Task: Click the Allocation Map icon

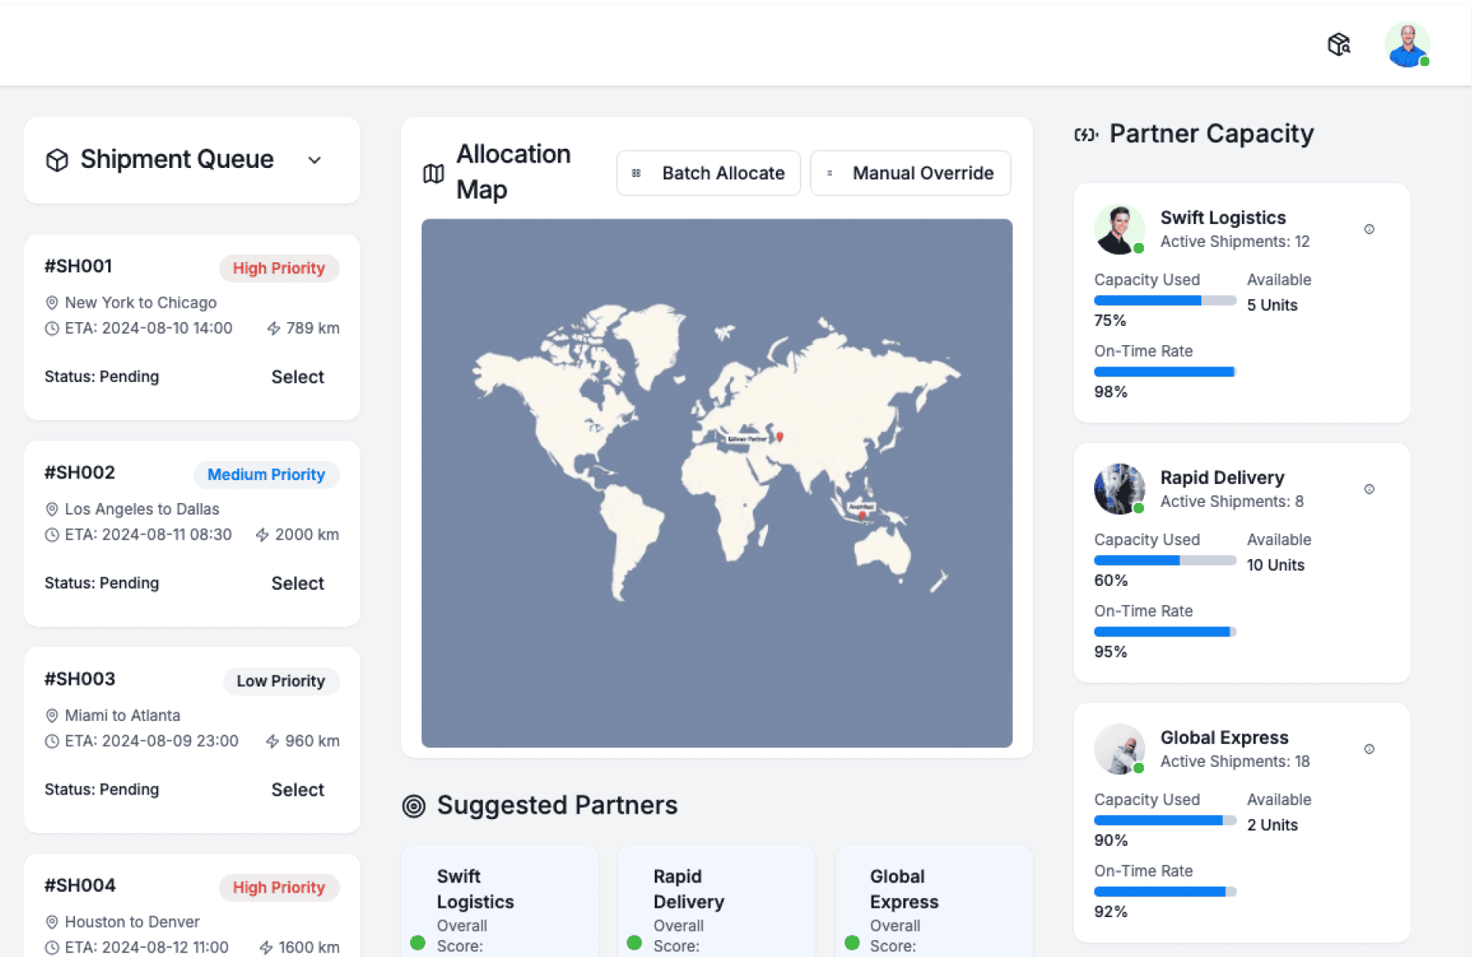Action: [x=433, y=174]
